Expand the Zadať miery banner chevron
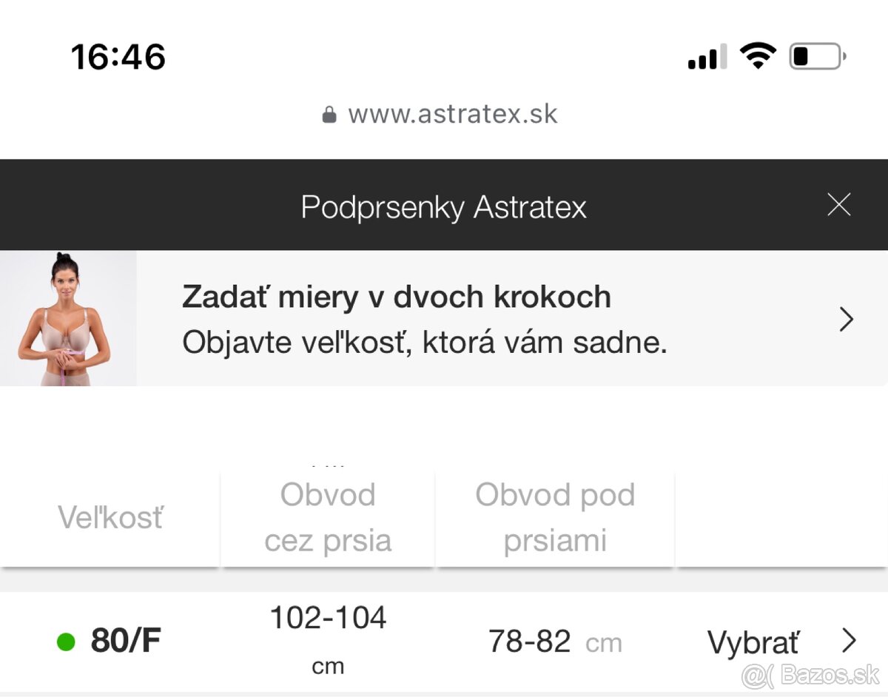This screenshot has width=888, height=697. tap(846, 318)
